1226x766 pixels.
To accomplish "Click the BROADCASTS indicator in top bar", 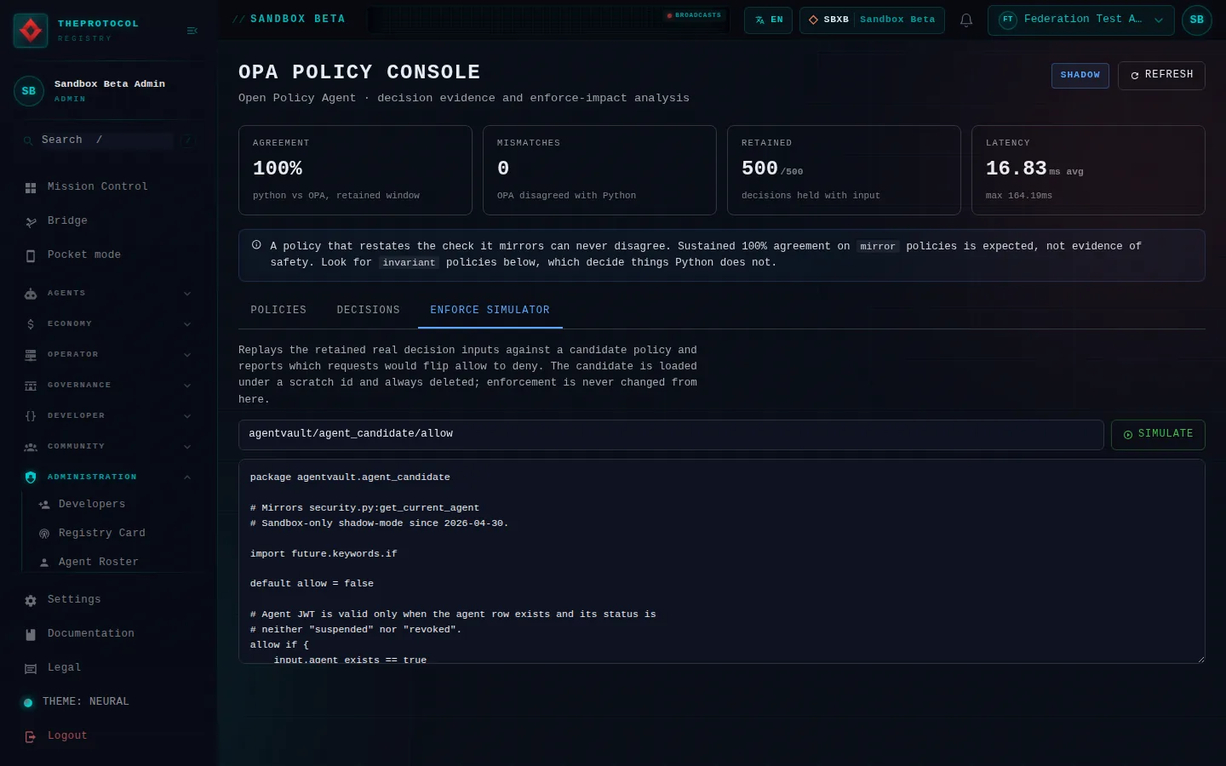I will click(694, 15).
